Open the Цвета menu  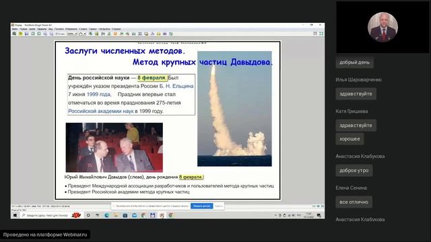32,29
